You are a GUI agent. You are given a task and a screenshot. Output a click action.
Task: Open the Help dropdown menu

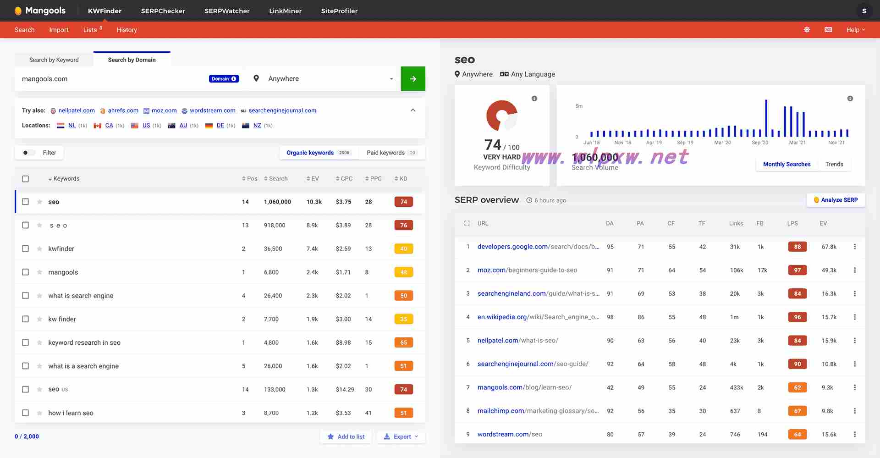point(855,30)
